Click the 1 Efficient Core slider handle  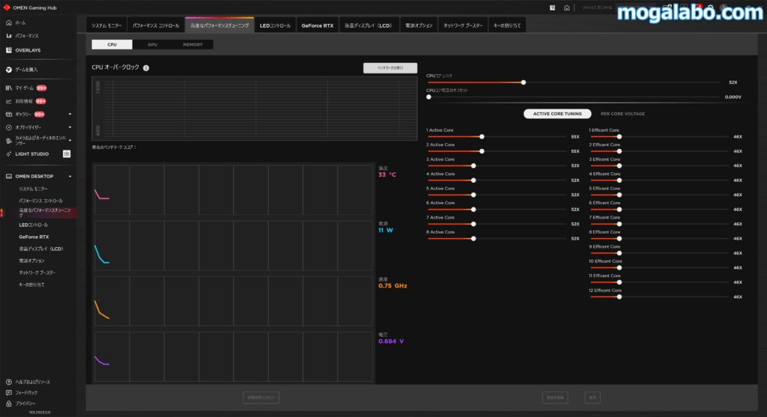coord(619,137)
